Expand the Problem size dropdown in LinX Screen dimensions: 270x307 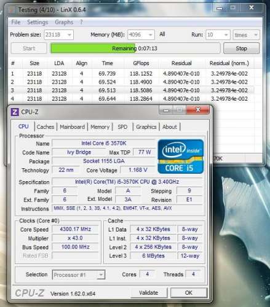[69, 35]
